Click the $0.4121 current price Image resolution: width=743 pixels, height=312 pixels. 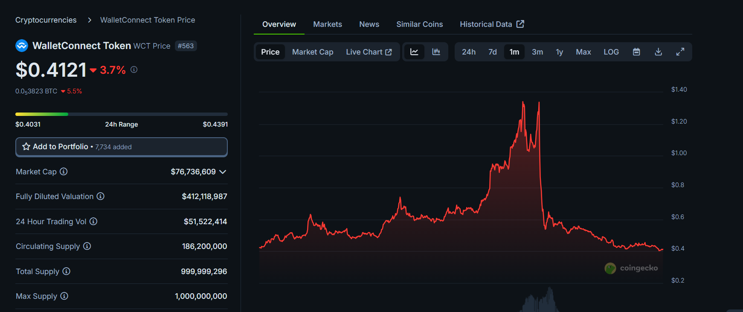pyautogui.click(x=51, y=70)
